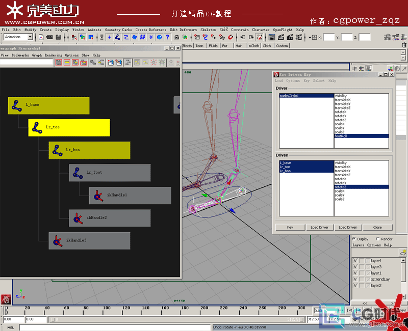Screen dimensions: 408x331
Task: Toggle visibility V of layer2
Action: (355, 286)
